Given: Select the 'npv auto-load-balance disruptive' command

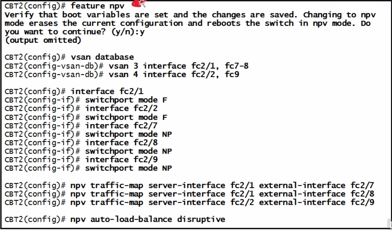Looking at the screenshot, I should pos(148,219).
